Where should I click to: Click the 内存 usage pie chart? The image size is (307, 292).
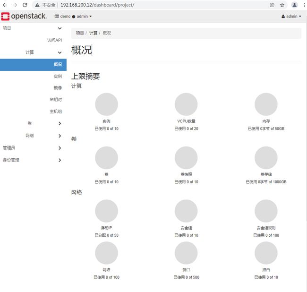266,104
